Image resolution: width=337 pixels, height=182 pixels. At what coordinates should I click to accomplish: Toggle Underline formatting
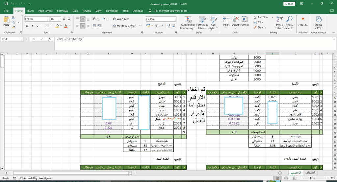(x=38, y=26)
